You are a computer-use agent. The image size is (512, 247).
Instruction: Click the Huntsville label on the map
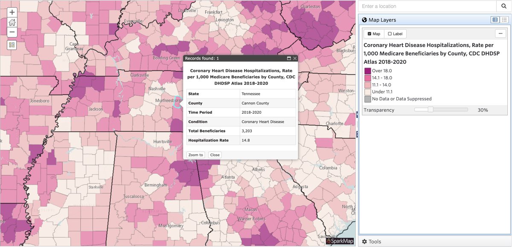[163, 141]
